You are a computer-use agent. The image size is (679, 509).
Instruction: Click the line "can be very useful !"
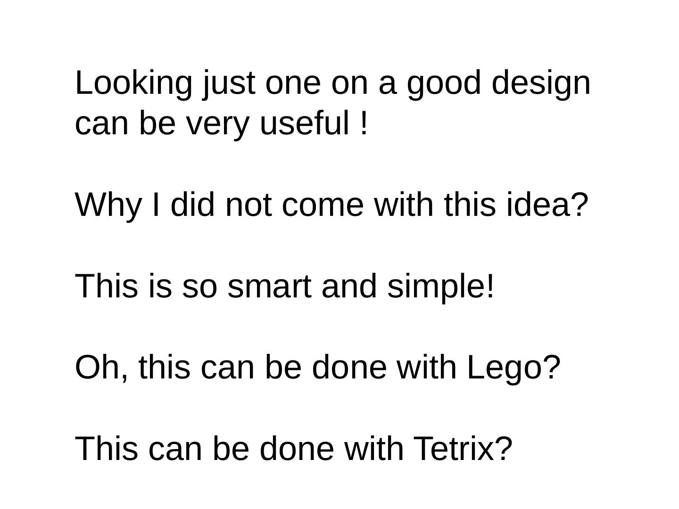coord(221,123)
